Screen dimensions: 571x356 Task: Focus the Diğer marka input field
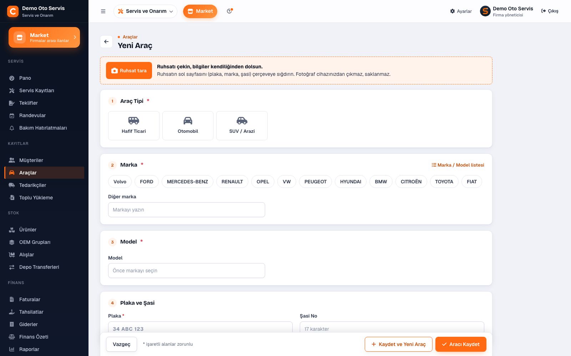187,210
